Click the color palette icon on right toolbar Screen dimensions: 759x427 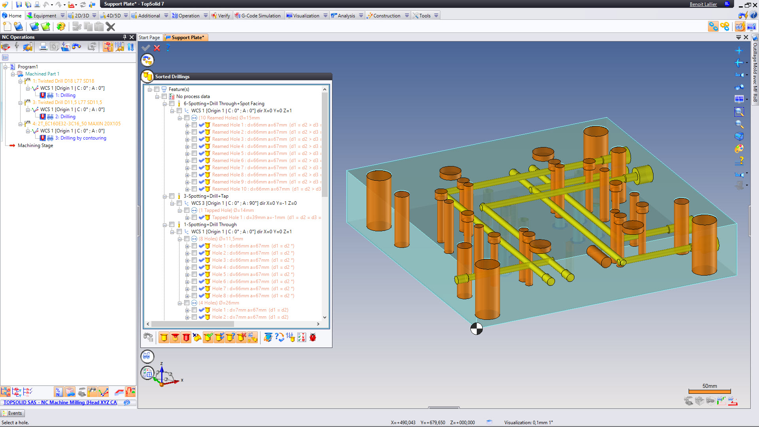tap(739, 149)
